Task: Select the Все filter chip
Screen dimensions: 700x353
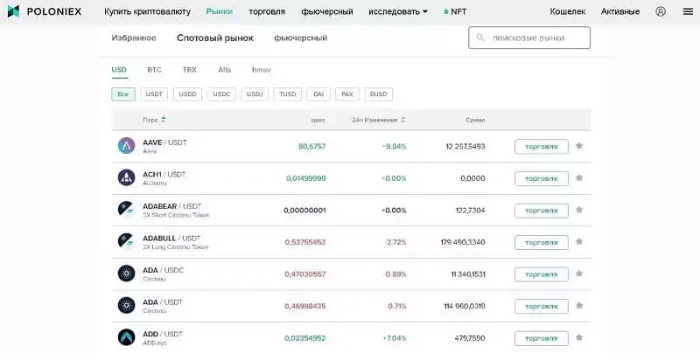Action: tap(123, 94)
